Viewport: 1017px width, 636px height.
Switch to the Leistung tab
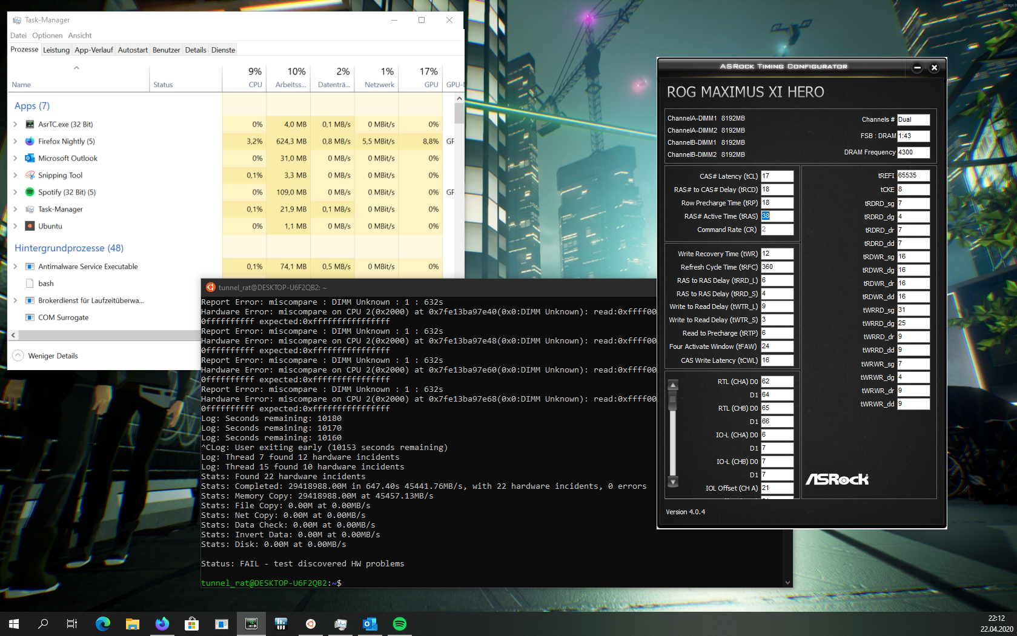[x=56, y=50]
